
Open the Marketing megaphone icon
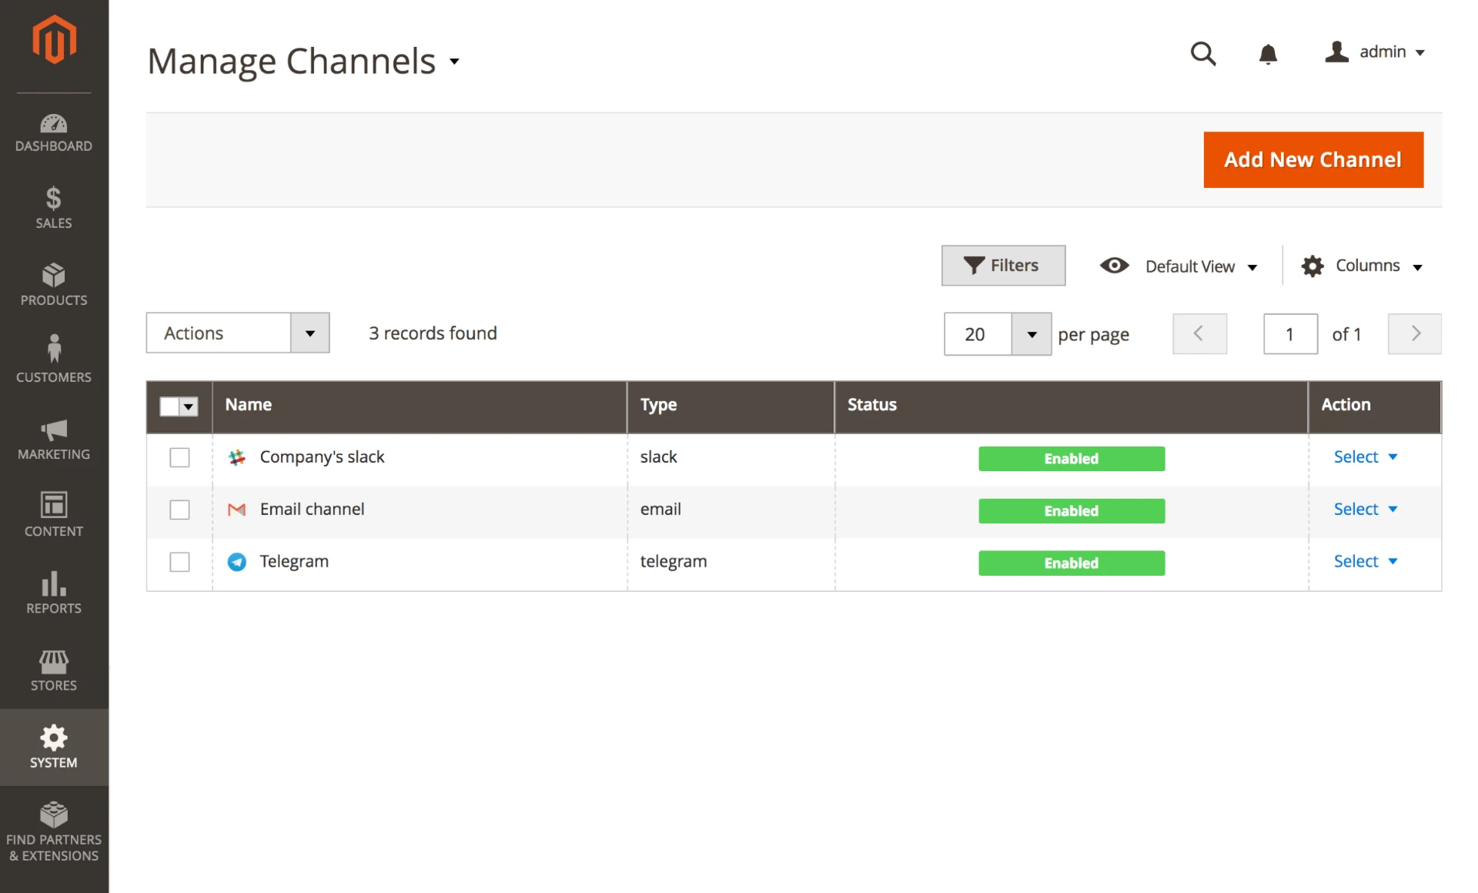[54, 430]
